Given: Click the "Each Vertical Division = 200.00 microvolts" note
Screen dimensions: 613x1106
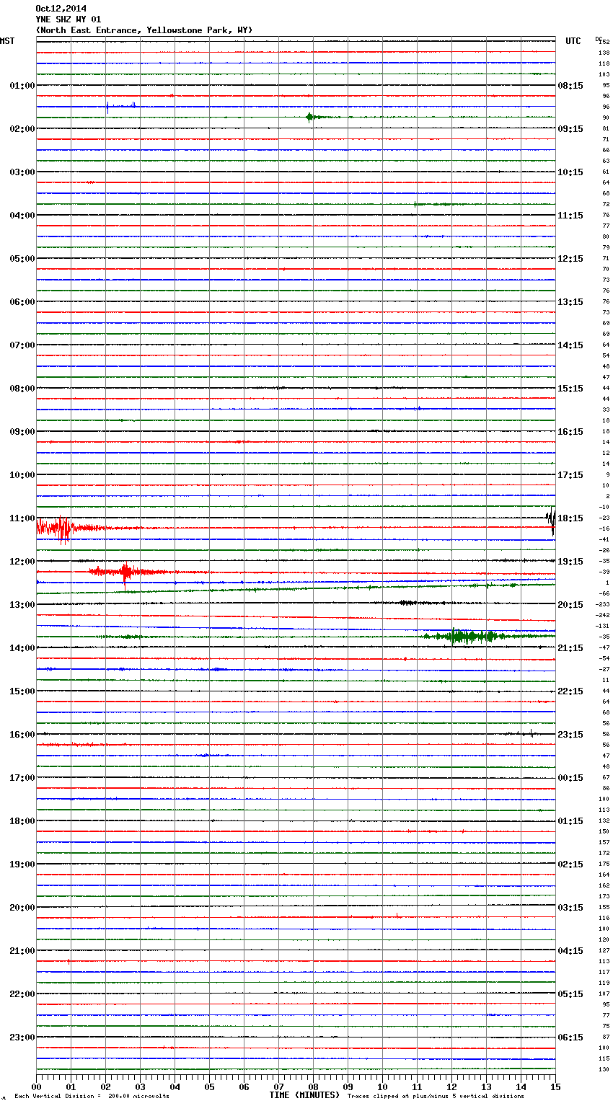Looking at the screenshot, I should (92, 1097).
